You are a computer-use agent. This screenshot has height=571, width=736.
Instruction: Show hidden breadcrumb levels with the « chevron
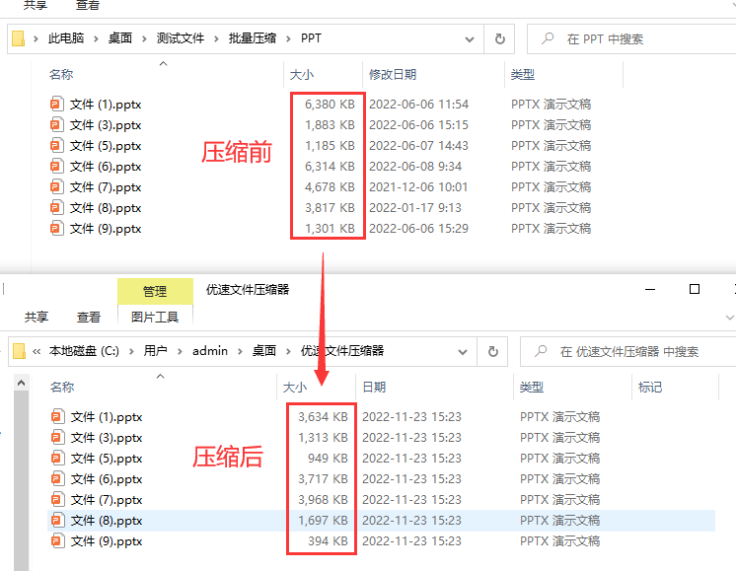37,351
